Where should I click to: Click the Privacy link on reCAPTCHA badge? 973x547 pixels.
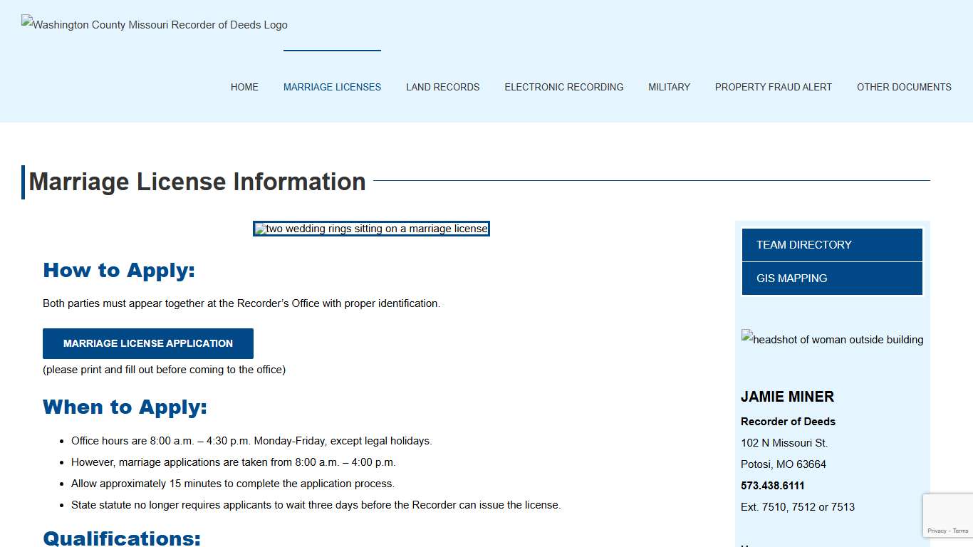click(x=937, y=531)
